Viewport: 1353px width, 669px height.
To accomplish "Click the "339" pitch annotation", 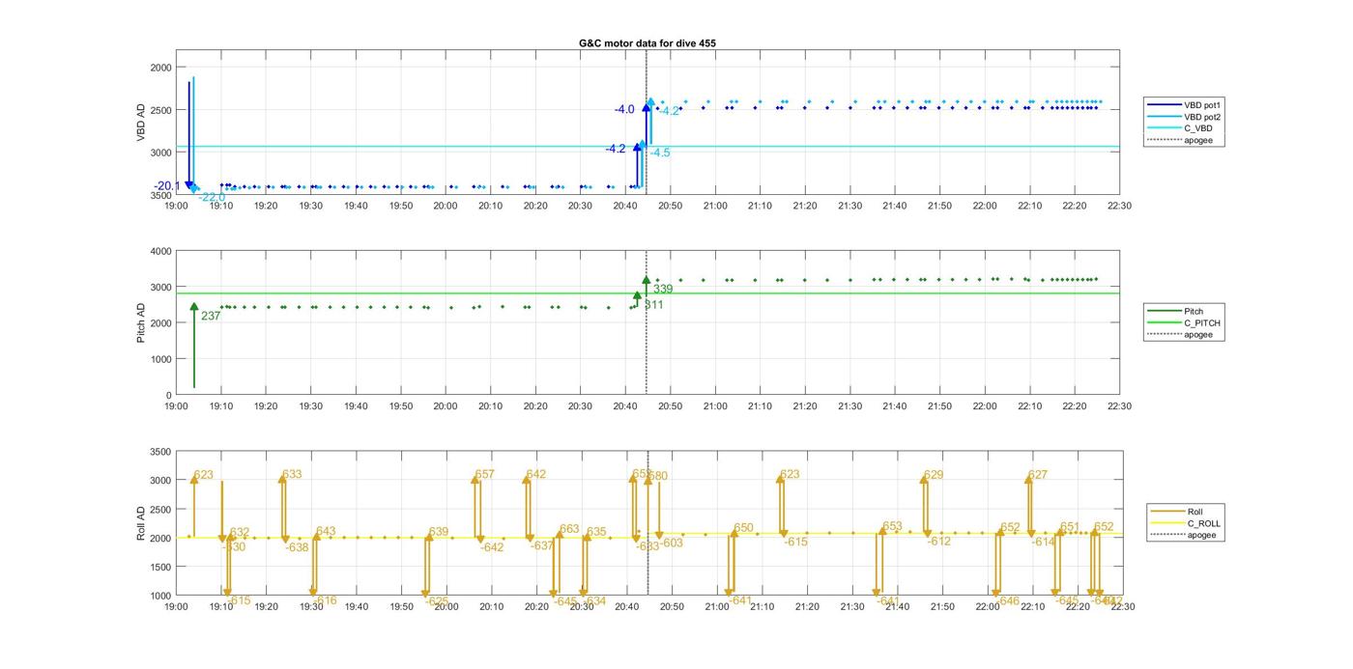I will pos(663,289).
